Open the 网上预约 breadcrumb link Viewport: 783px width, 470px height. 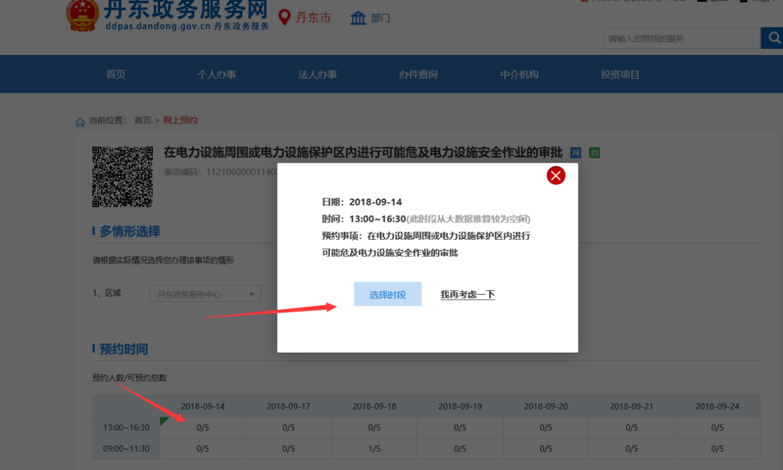(x=180, y=120)
